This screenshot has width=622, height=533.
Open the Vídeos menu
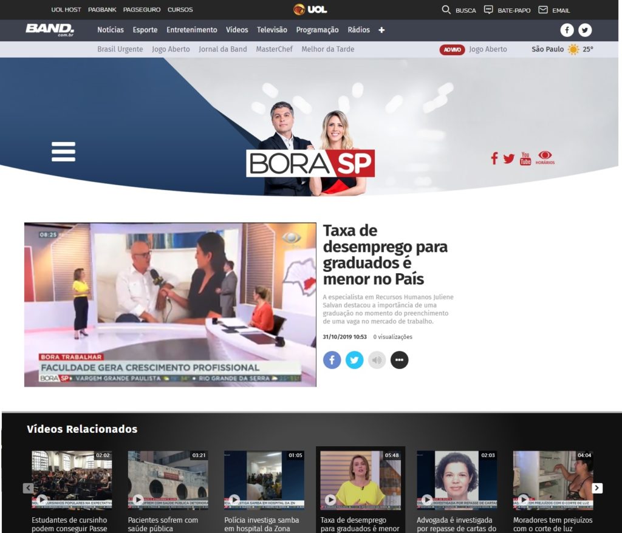[237, 30]
